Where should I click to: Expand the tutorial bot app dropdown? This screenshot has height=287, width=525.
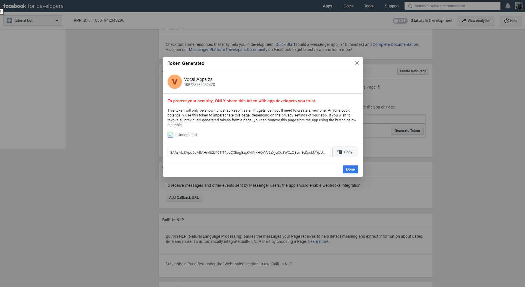pos(33,20)
